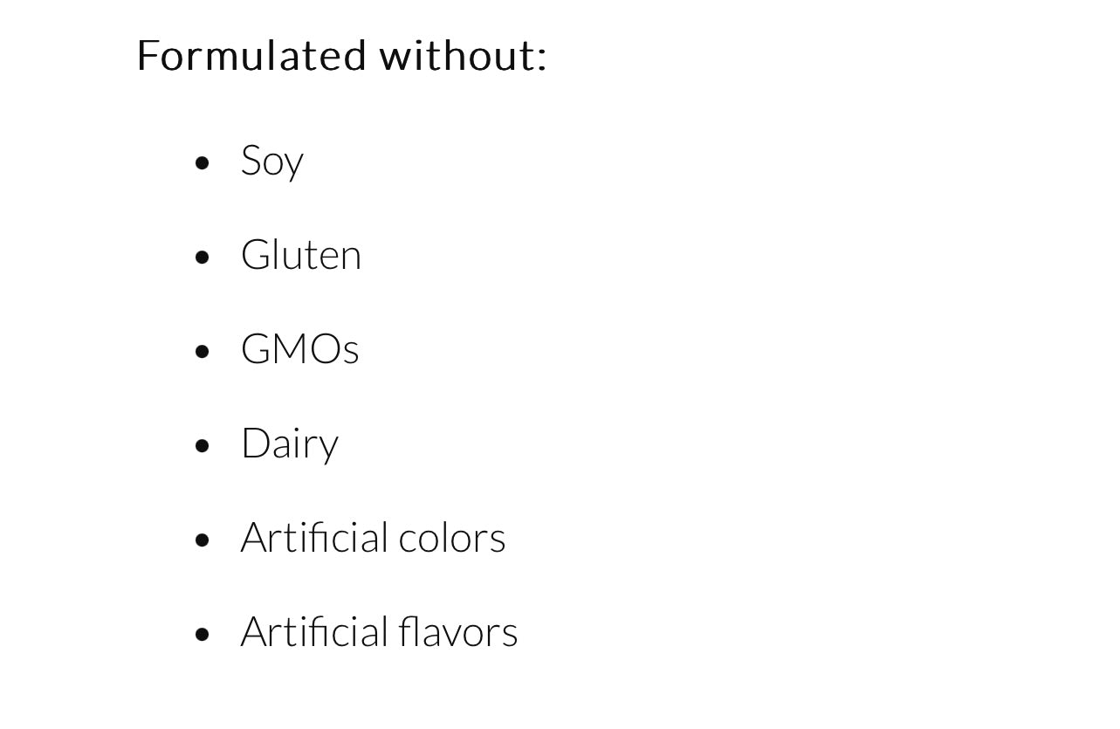Click the bullet before "Artificial colors"
This screenshot has width=1120, height=729.
[x=203, y=540]
